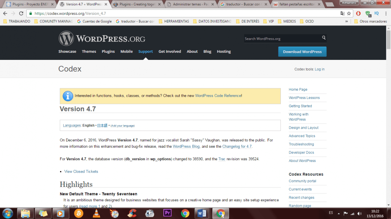Screen dimensions: 391x219
Task: Click the Codex tools Log in link
Action: [x=320, y=69]
